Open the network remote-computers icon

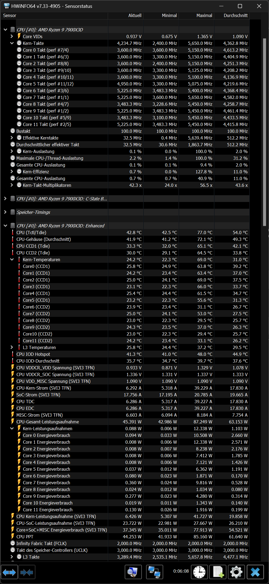[x=154, y=572]
